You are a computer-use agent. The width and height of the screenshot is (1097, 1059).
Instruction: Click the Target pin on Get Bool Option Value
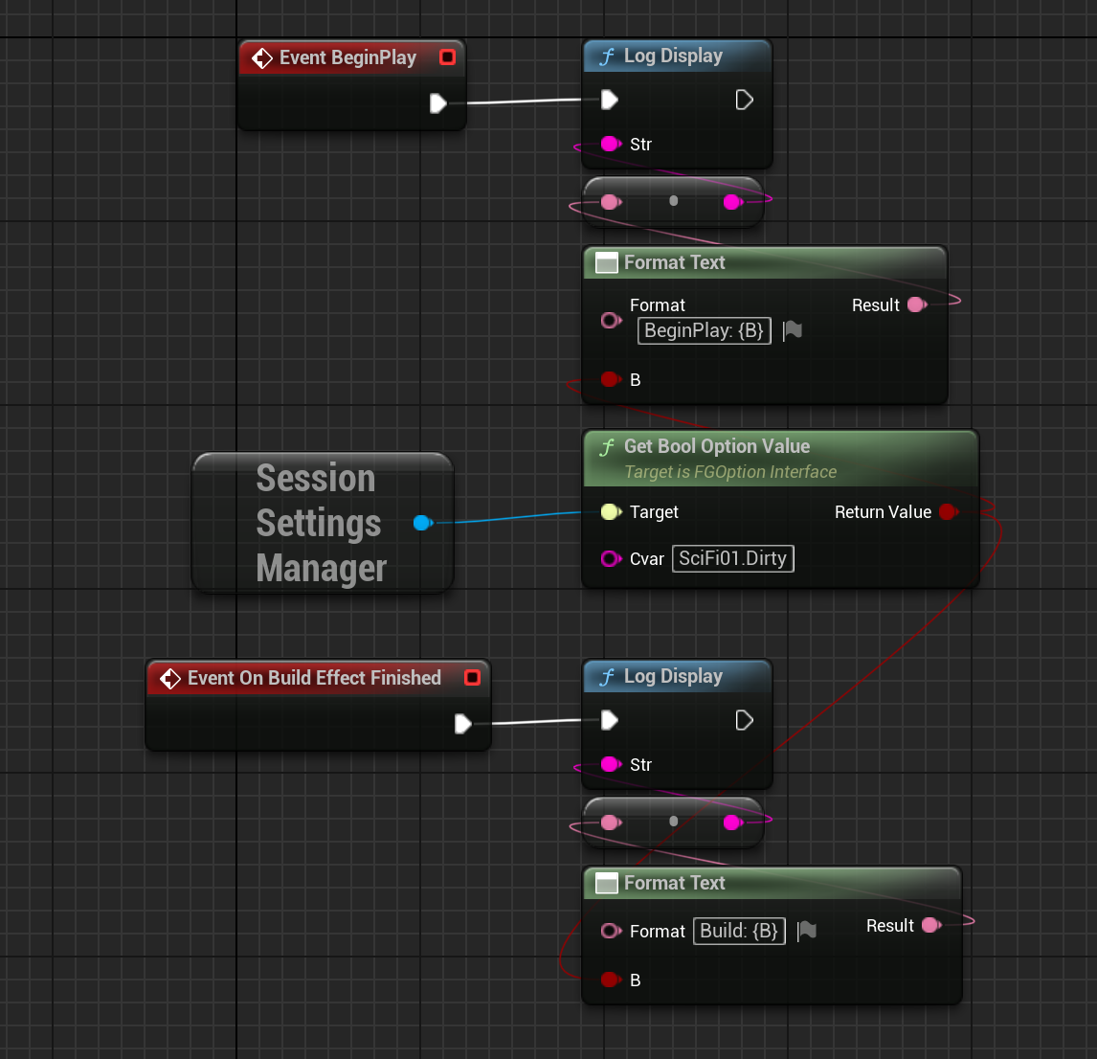[x=611, y=511]
